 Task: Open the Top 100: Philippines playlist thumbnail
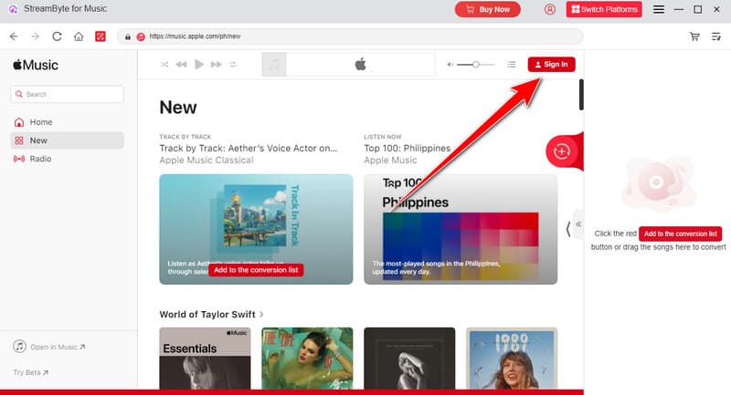[x=461, y=229]
